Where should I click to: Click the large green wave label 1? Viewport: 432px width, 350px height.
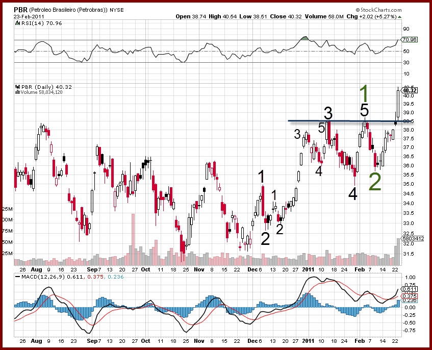point(364,94)
